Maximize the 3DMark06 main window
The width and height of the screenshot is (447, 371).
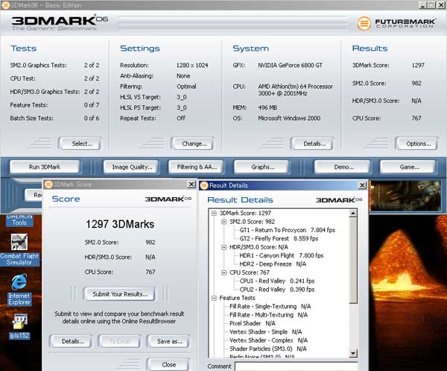pyautogui.click(x=431, y=5)
